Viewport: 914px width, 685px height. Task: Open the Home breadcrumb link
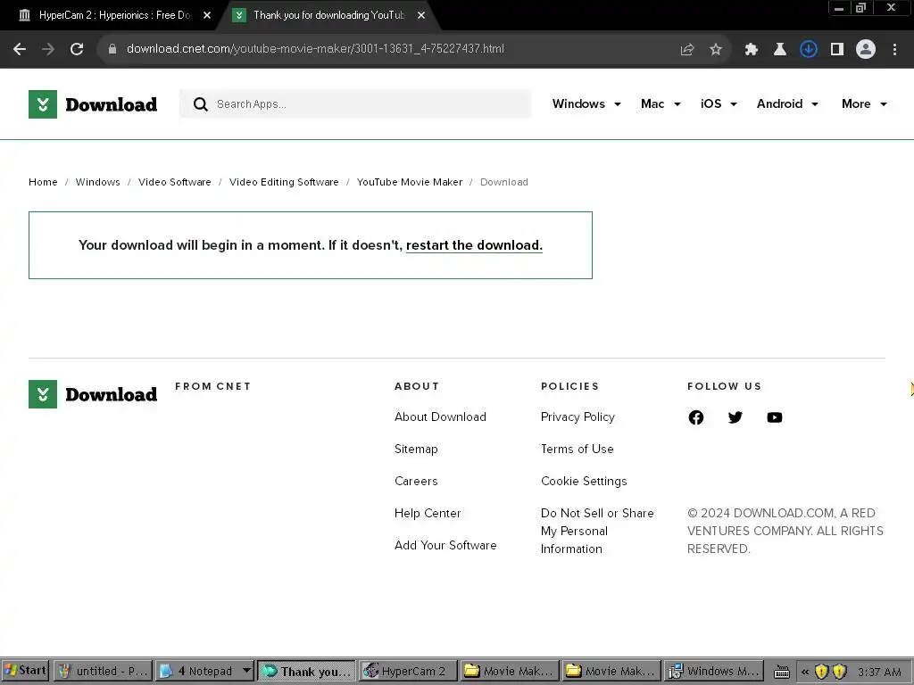pos(43,182)
